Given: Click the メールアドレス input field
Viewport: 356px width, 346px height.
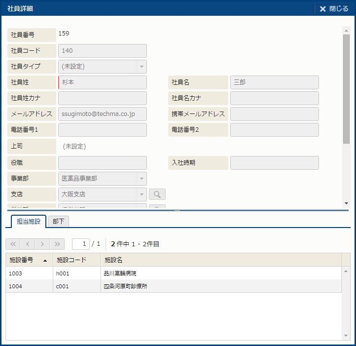Looking at the screenshot, I should 103,114.
